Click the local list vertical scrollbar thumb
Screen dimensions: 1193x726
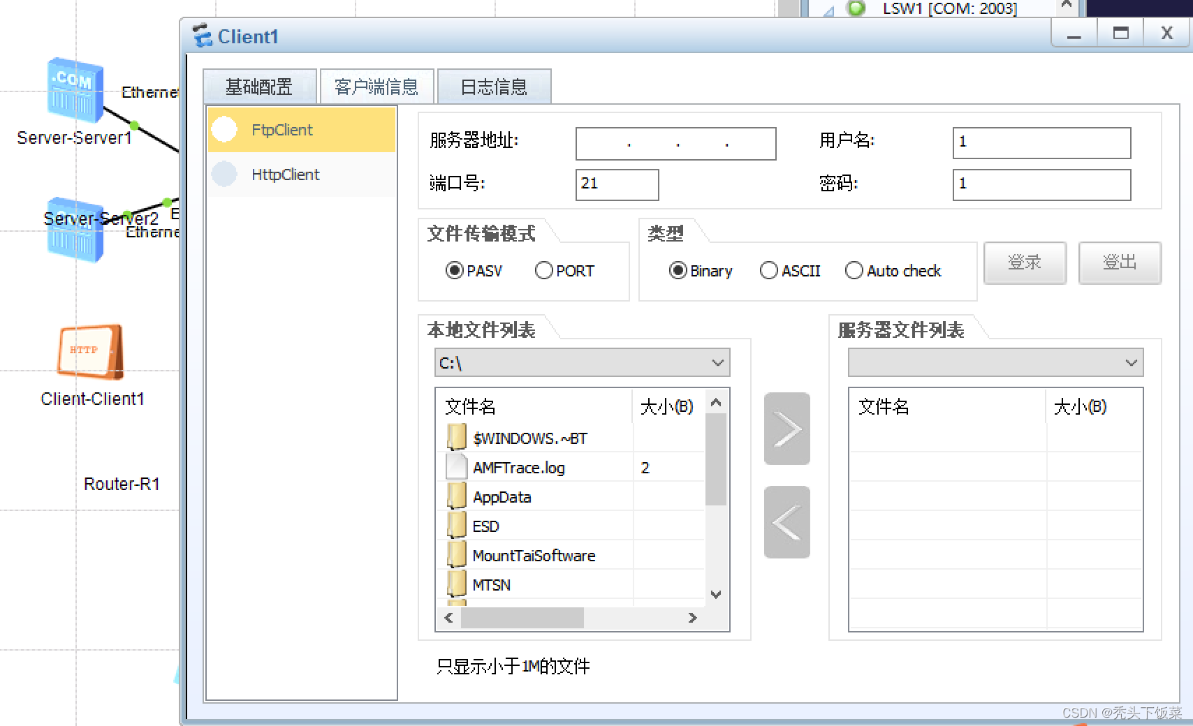pyautogui.click(x=716, y=459)
